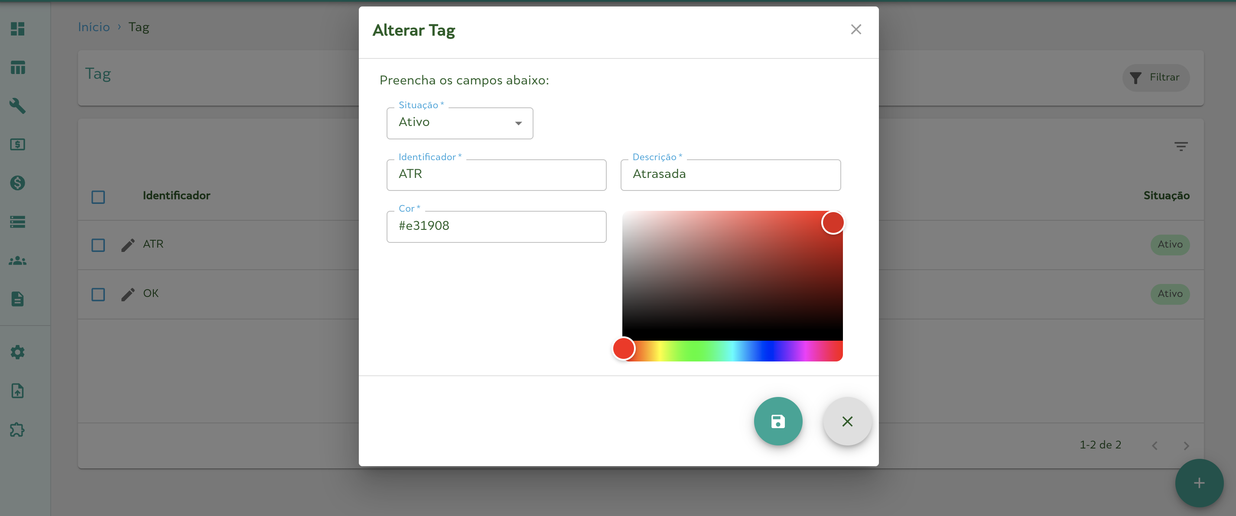The image size is (1236, 516).
Task: Save the tag with the save icon button
Action: 778,421
